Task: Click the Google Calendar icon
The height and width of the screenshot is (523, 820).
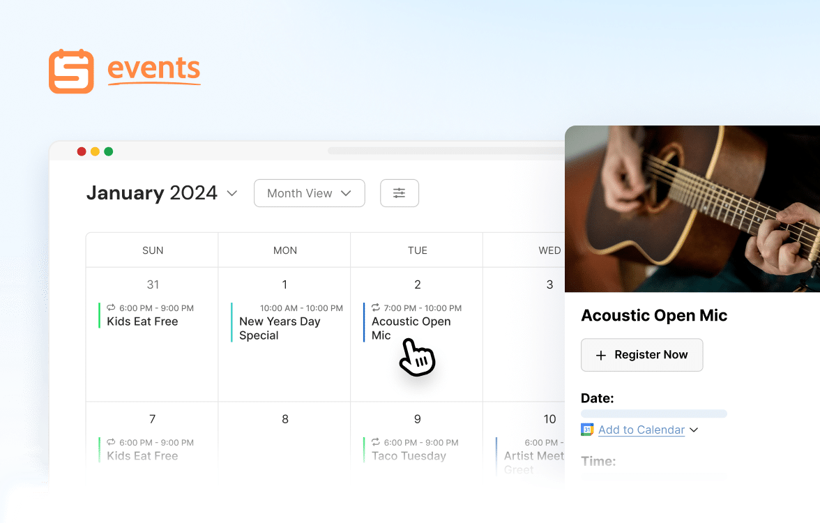Action: pyautogui.click(x=587, y=430)
